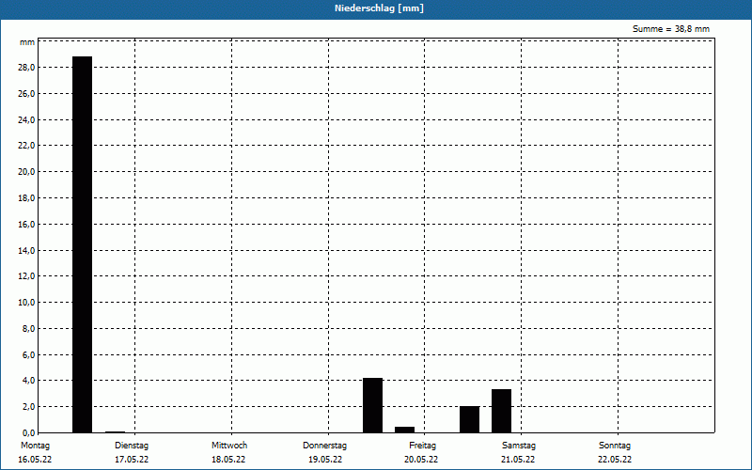Click the '14,0' y-axis value

pyautogui.click(x=26, y=250)
